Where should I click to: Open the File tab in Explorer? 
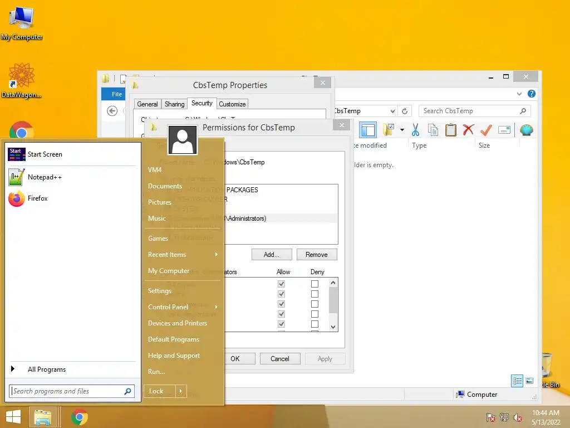coord(117,94)
